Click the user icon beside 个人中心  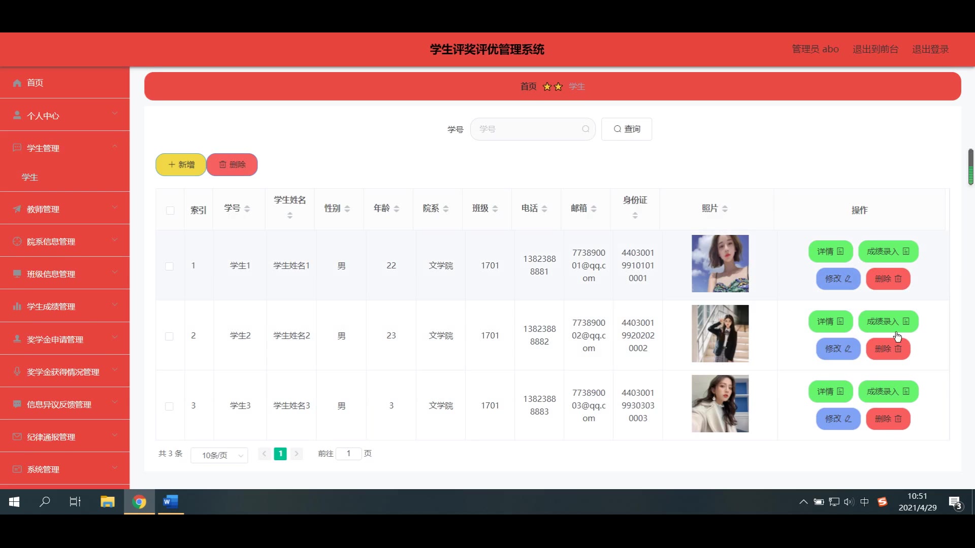(17, 115)
